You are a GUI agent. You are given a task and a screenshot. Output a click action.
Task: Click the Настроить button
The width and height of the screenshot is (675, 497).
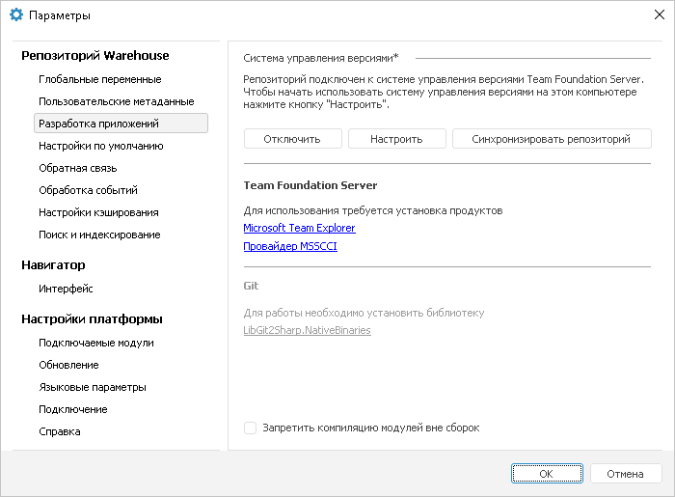(397, 139)
